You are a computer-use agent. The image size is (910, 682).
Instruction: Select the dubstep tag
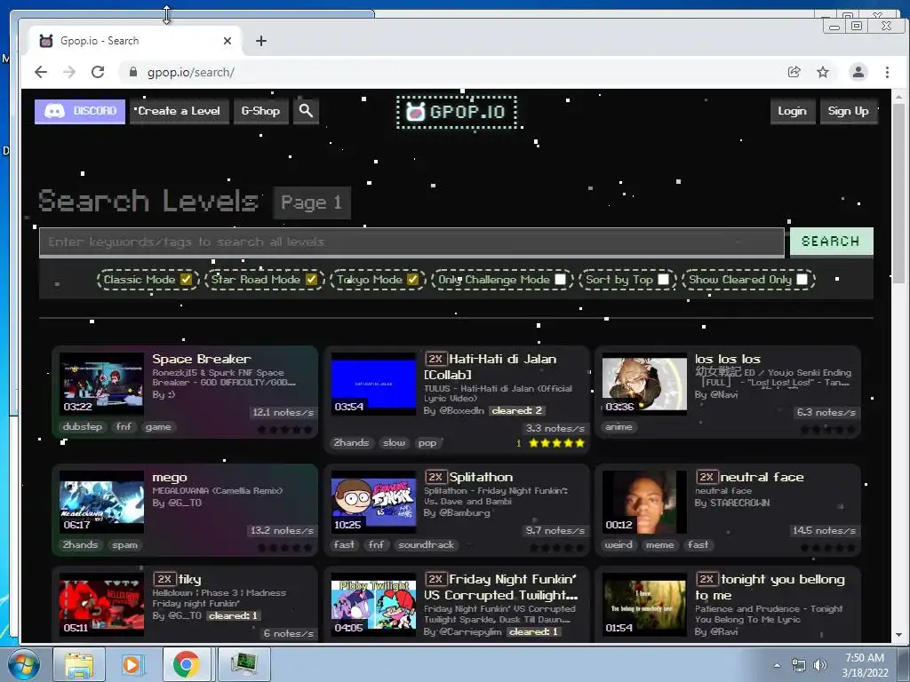tap(83, 427)
